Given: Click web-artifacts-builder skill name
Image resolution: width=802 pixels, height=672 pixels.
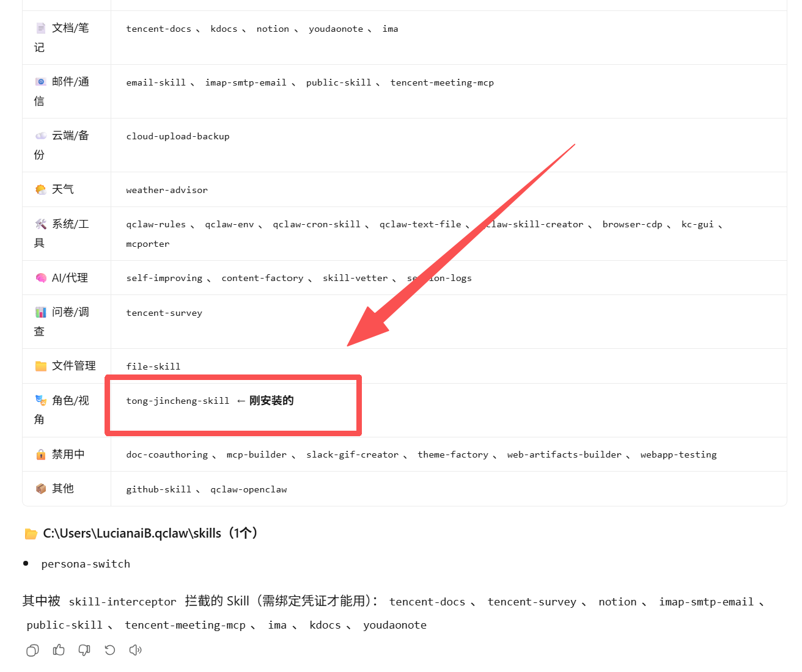Looking at the screenshot, I should (564, 455).
